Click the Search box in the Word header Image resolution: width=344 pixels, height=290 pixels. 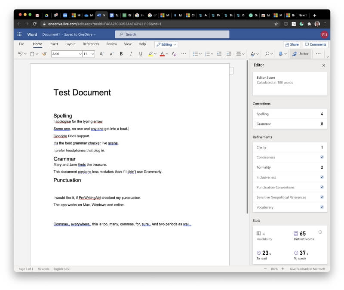coord(172,34)
